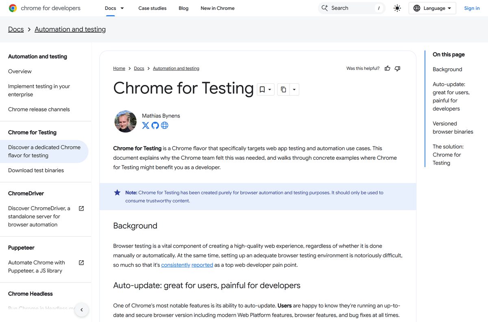Collapse the sidebar with chevron button

(82, 310)
